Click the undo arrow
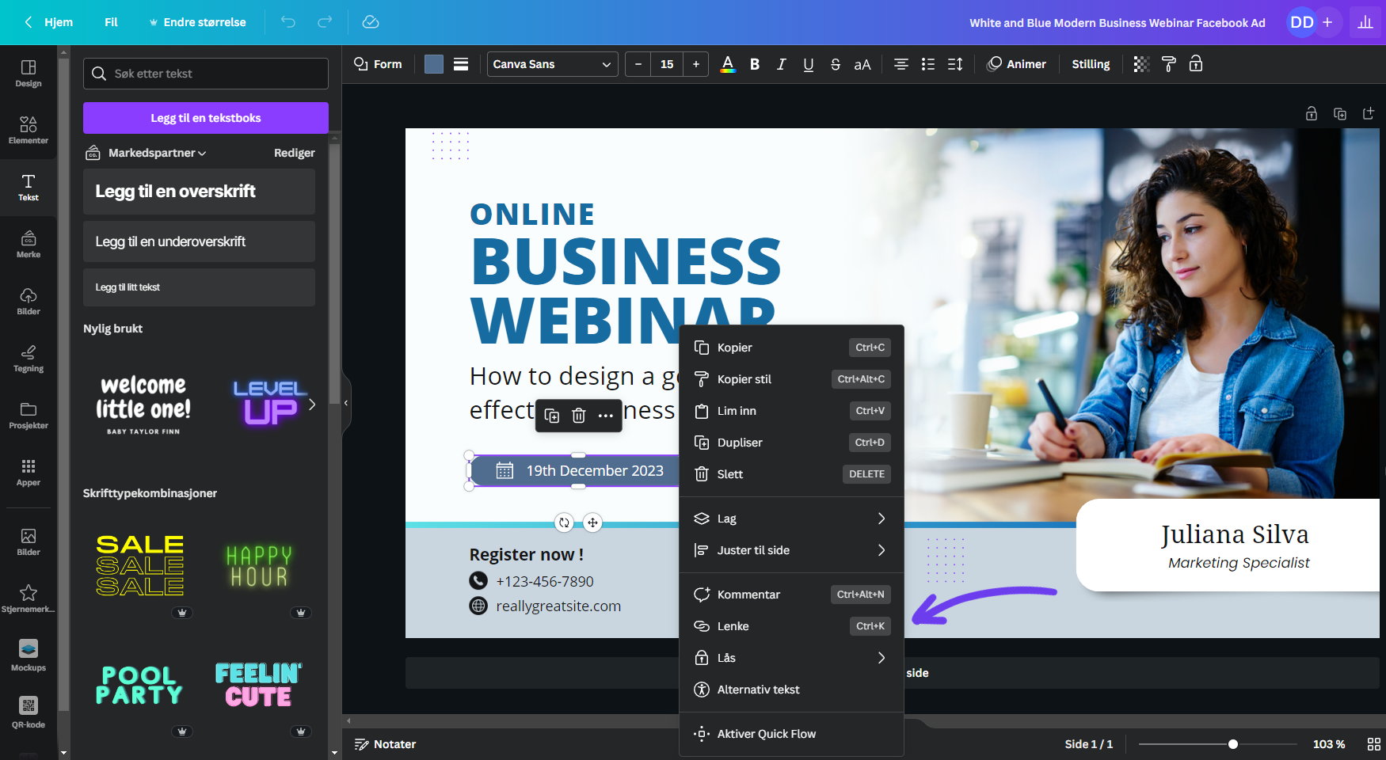The image size is (1386, 760). [x=288, y=22]
